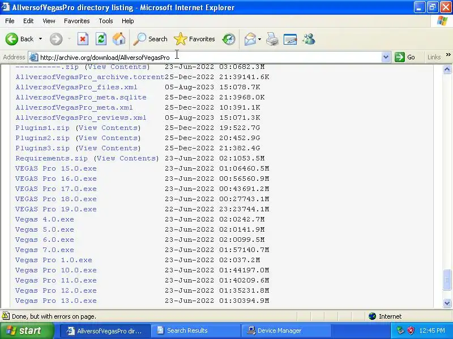
Task: Download Requirements.zip
Action: [x=52, y=158]
